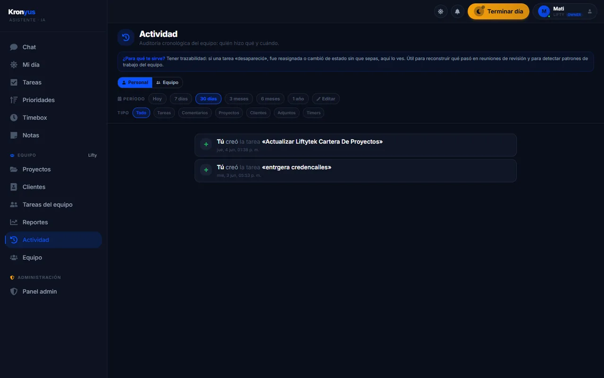
Task: Filter activity type by Timers
Action: click(x=313, y=113)
